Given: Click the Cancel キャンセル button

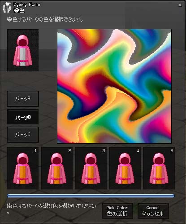Looking at the screenshot, I should pos(153,211).
